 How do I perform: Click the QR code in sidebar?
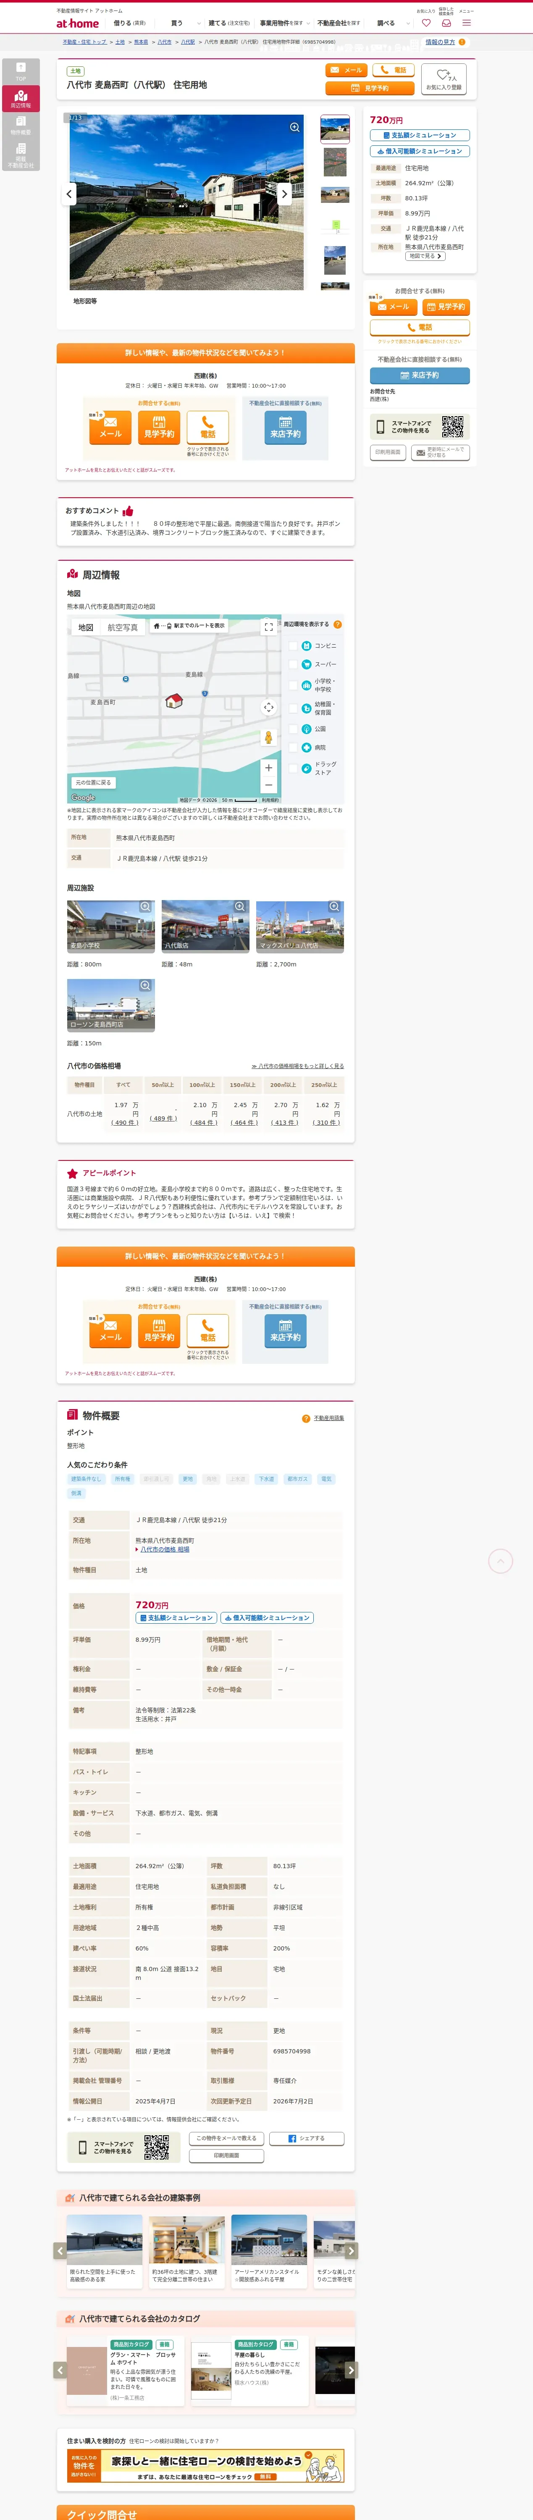click(452, 427)
